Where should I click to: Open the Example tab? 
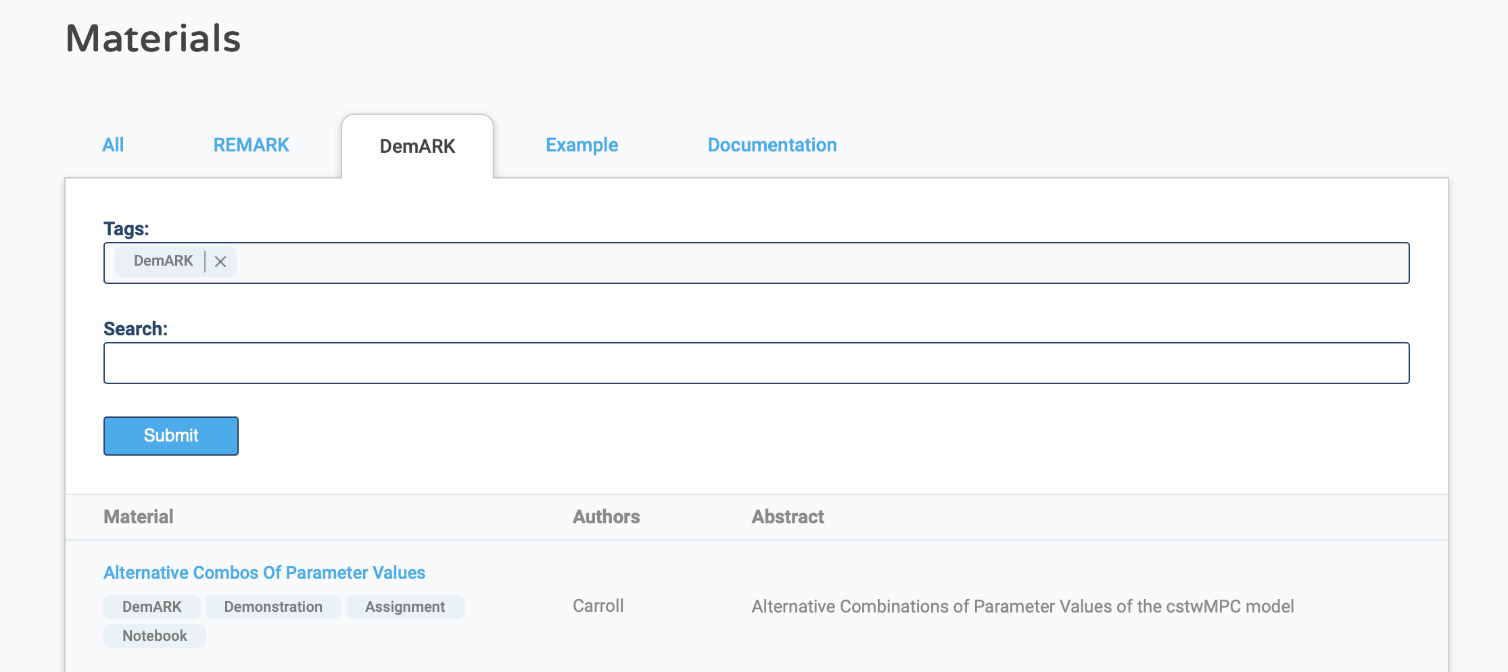tap(581, 145)
